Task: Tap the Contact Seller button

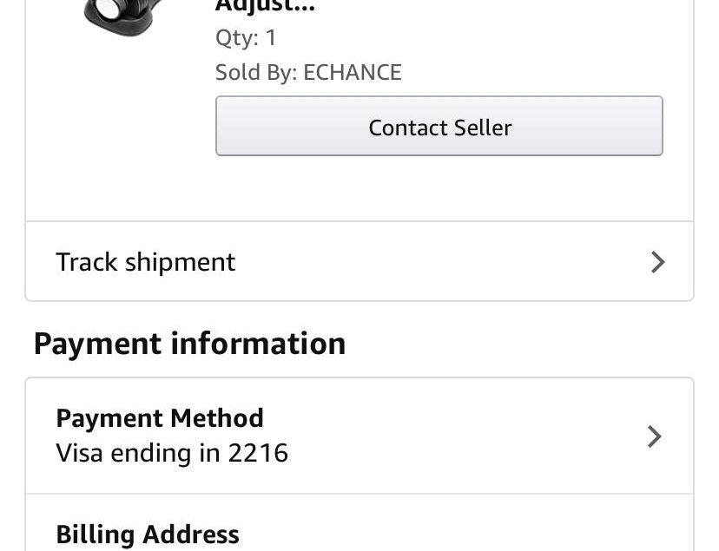Action: click(439, 126)
